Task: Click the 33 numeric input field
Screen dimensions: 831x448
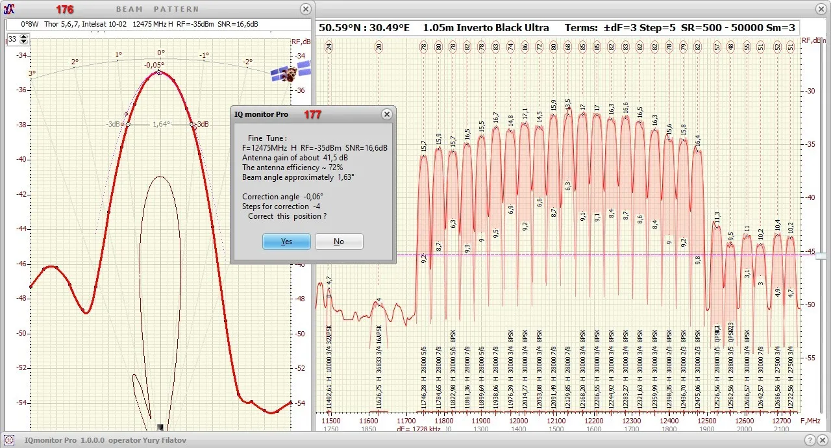Action: [13, 40]
